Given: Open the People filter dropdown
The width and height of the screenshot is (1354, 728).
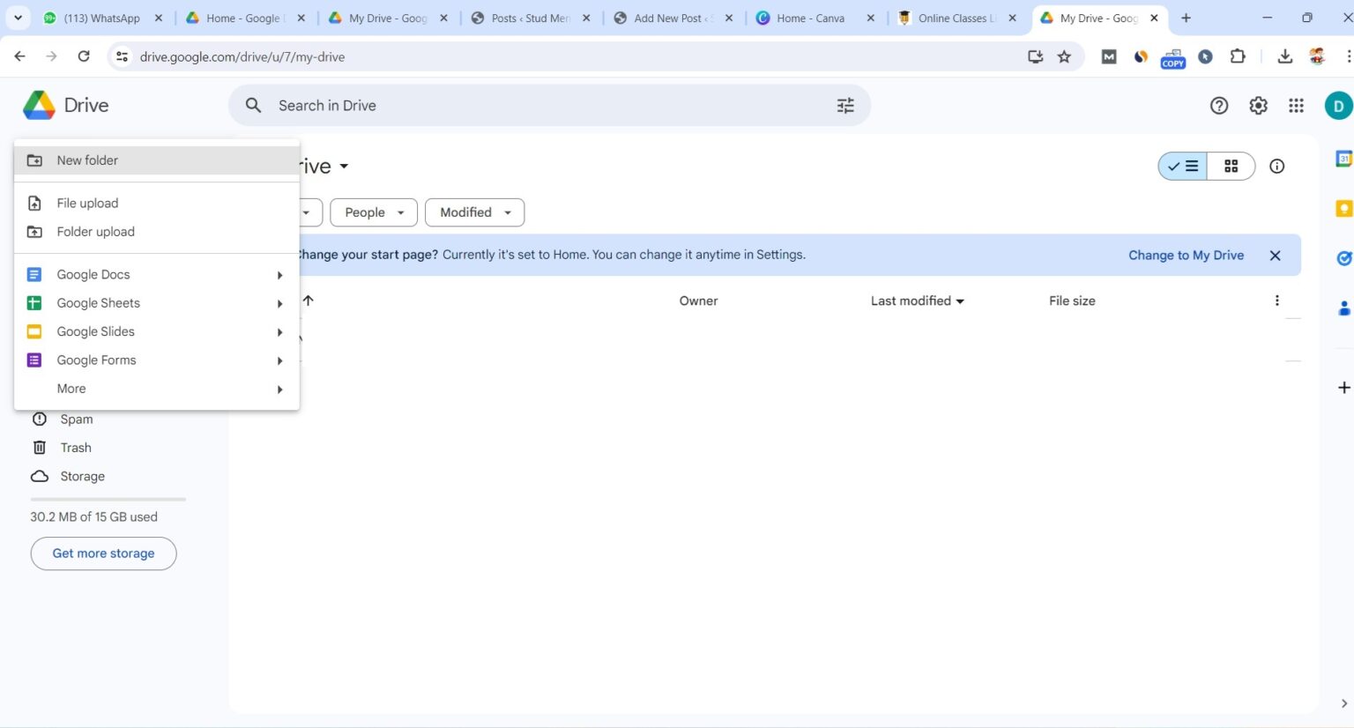Looking at the screenshot, I should coord(373,212).
